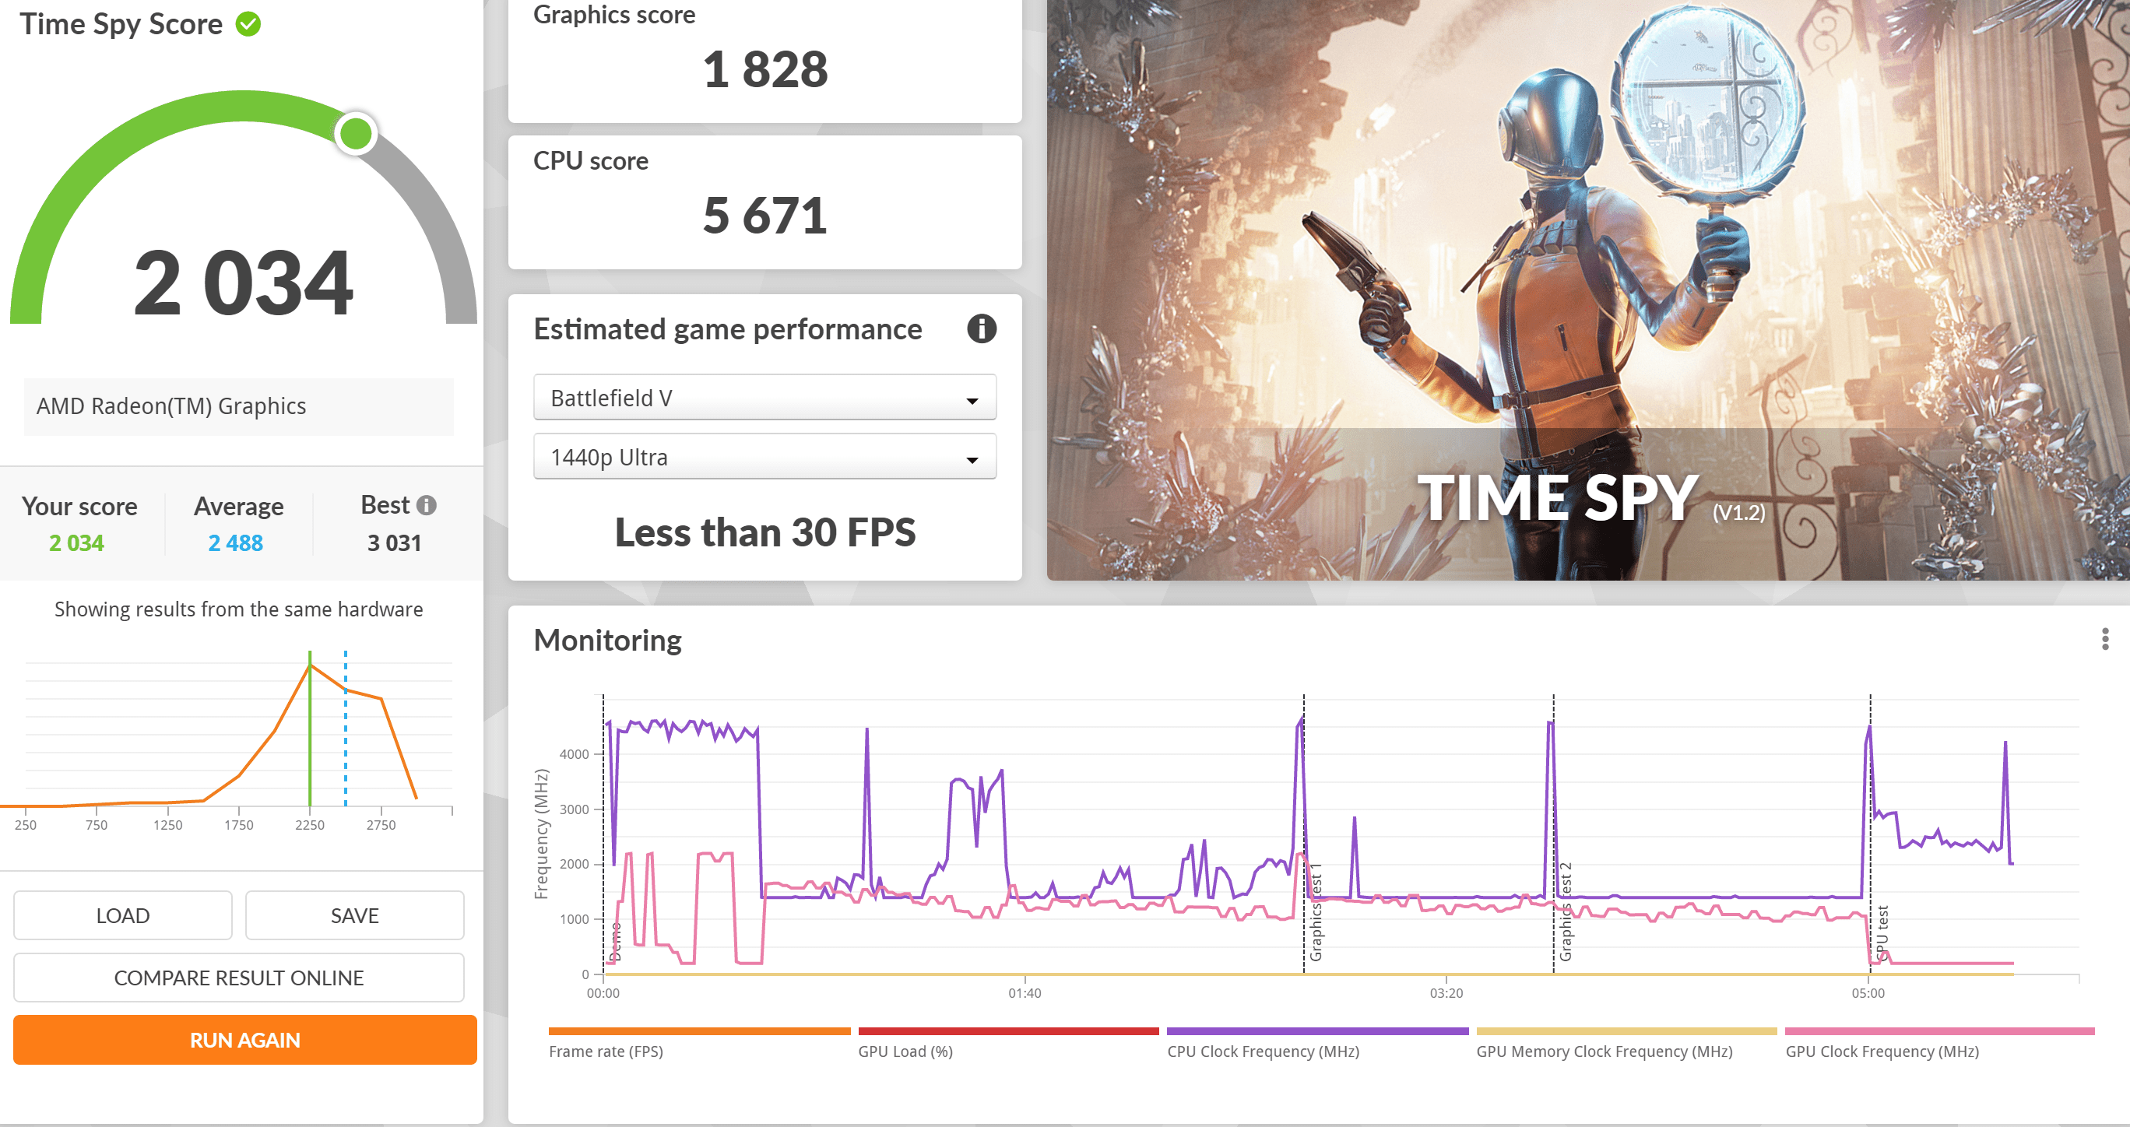Click the green your-score line in distribution chart
2130x1127 pixels.
310,729
